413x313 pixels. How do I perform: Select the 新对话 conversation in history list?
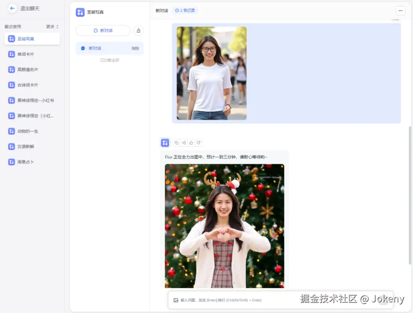[110, 49]
